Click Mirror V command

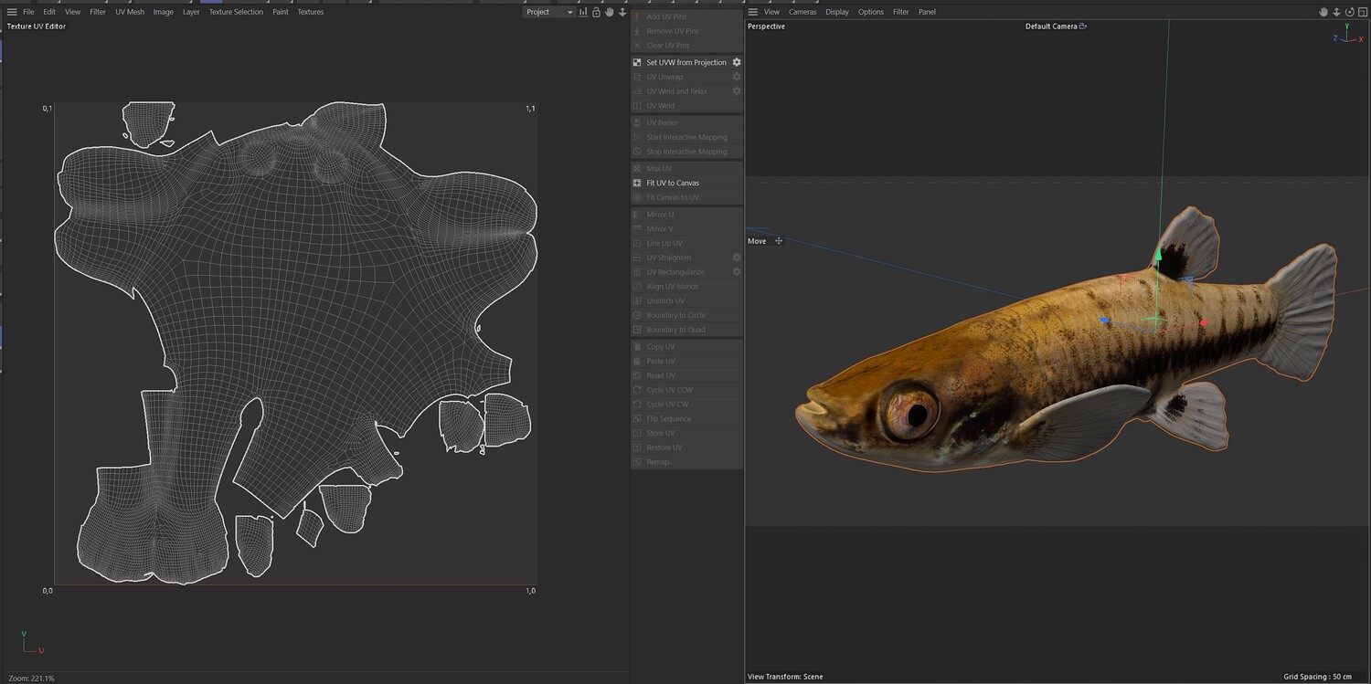pyautogui.click(x=686, y=228)
